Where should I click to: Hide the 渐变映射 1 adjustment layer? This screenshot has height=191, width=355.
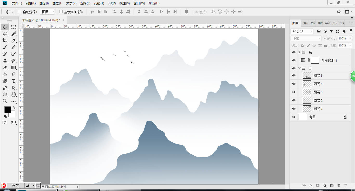coord(294,60)
